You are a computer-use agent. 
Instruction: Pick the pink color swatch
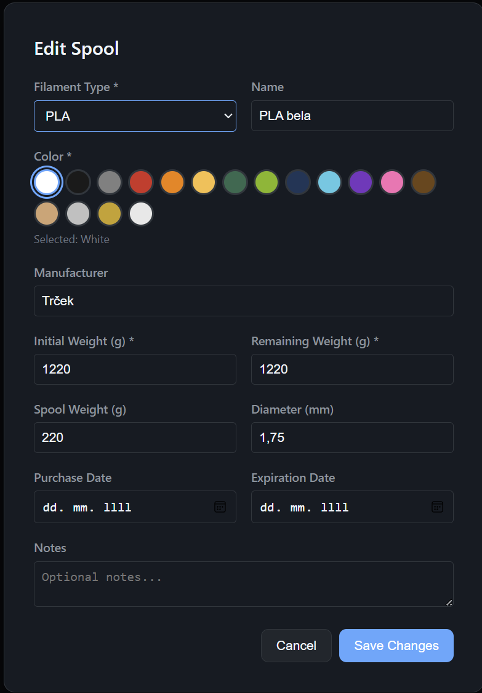pos(392,182)
